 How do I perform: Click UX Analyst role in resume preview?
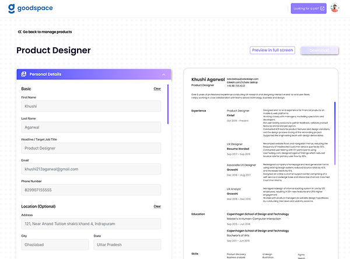tap(234, 189)
